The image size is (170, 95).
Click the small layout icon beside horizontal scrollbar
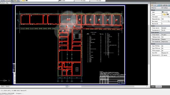pos(67,87)
